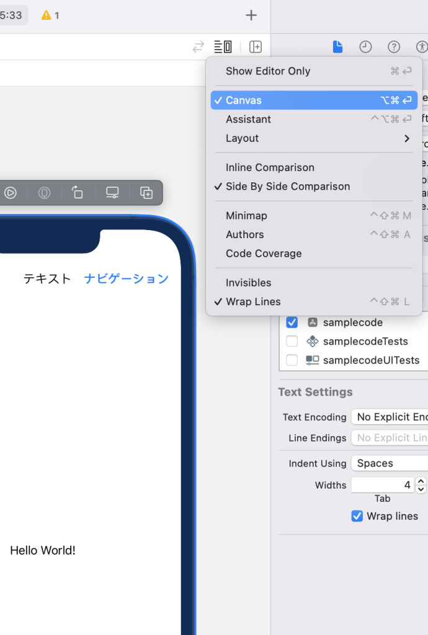428x635 pixels.
Task: Rotate the preview device orientation
Action: tap(78, 193)
